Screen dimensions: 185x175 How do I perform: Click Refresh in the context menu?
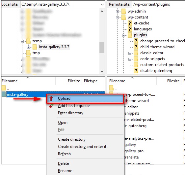(85, 154)
